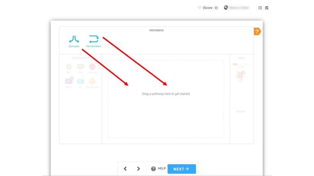Go to previous page arrow
The height and width of the screenshot is (176, 314).
tap(125, 169)
